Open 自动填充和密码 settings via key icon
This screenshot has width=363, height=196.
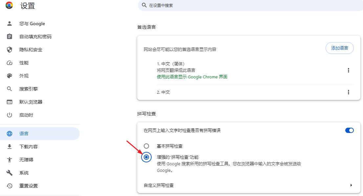9,37
